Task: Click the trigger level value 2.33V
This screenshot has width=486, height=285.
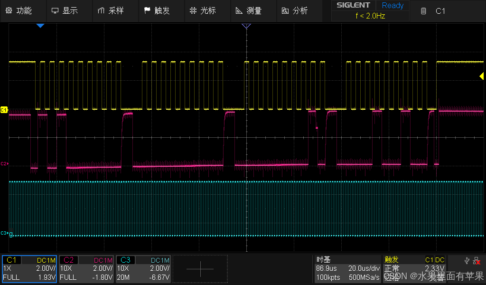Action: (x=435, y=268)
